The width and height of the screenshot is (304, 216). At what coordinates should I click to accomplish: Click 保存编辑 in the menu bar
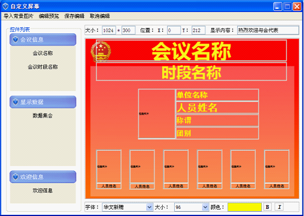point(74,16)
